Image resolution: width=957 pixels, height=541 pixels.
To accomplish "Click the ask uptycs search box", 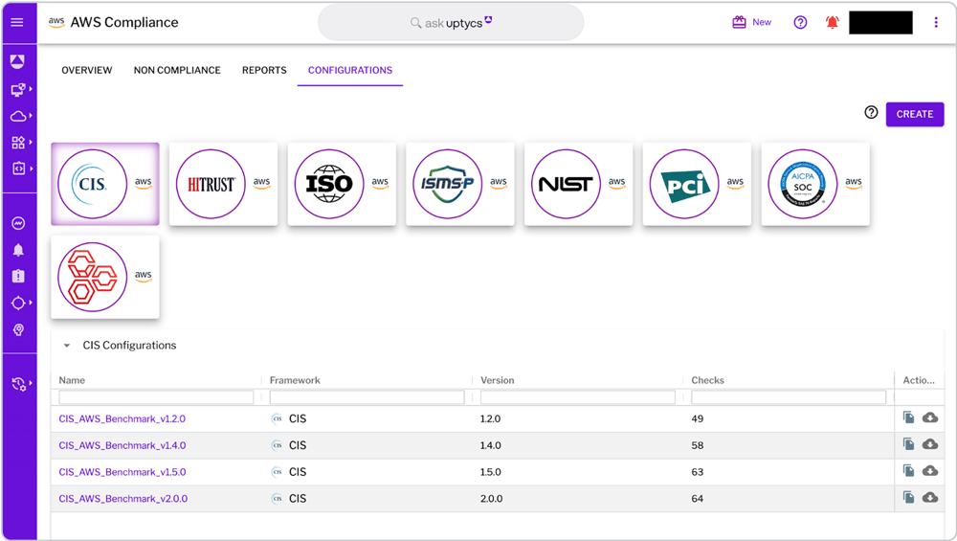I will [x=451, y=23].
